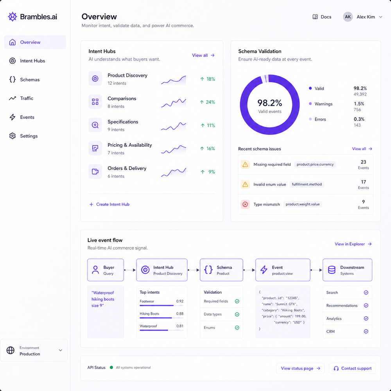The image size is (391, 391).
Task: Click the Hiking Boots 0.88 score bar
Action: pos(161,317)
